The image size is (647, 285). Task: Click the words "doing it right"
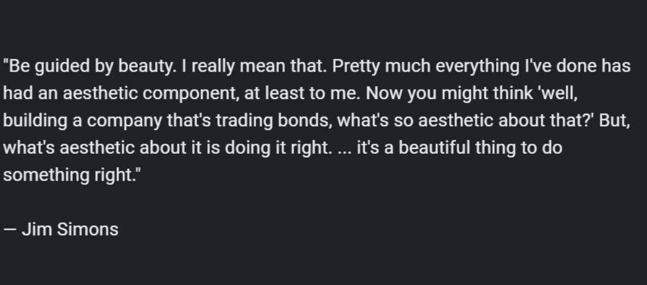click(278, 148)
